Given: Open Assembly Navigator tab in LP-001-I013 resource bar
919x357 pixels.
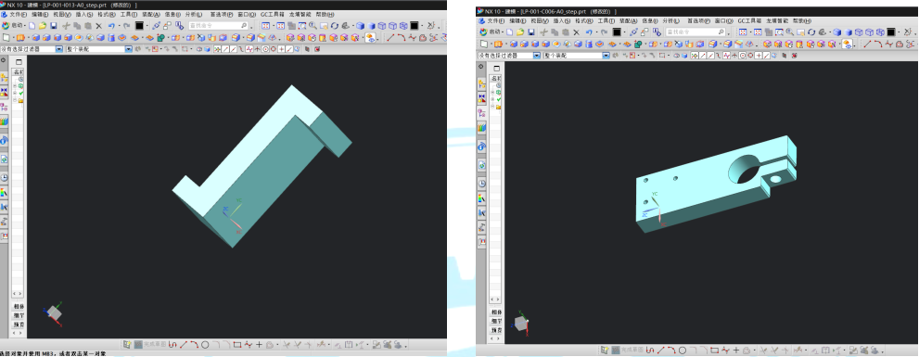Looking at the screenshot, I should pos(4,78).
